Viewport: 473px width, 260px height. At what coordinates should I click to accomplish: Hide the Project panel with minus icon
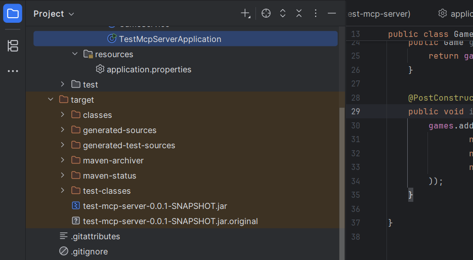[x=332, y=13]
